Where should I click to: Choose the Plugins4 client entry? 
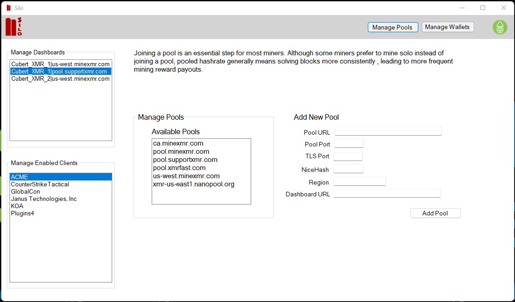click(x=23, y=214)
